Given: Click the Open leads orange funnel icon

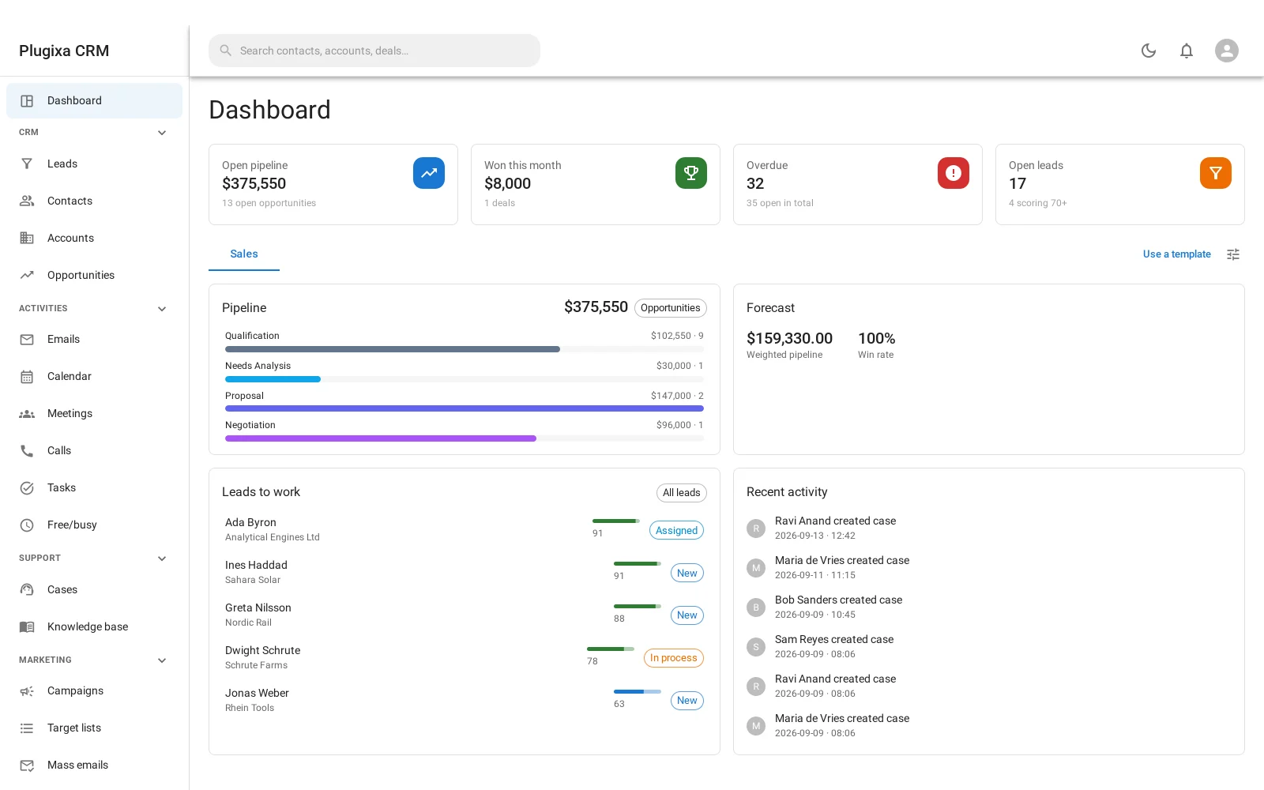Looking at the screenshot, I should [x=1216, y=173].
